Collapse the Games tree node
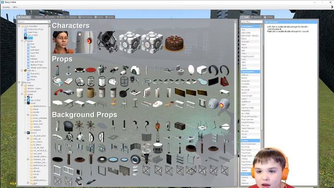Viewport: 334px width, 188px height. [x=22, y=94]
